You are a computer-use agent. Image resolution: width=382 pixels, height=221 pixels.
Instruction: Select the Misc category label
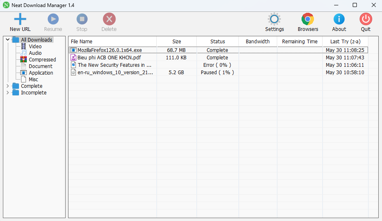coord(33,79)
